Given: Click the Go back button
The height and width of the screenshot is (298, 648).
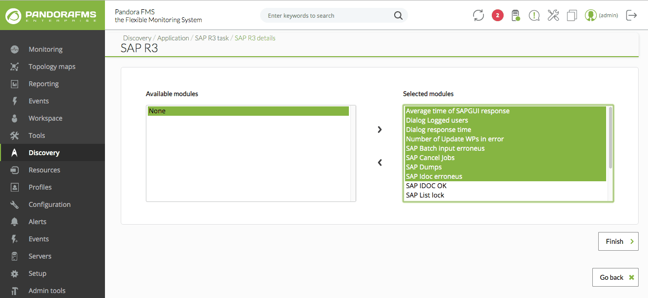Looking at the screenshot, I should 615,277.
